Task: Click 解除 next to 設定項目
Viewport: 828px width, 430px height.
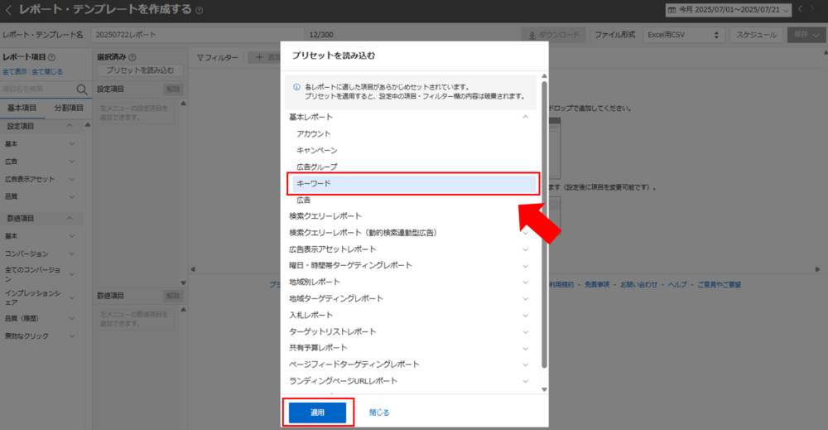Action: pyautogui.click(x=173, y=89)
